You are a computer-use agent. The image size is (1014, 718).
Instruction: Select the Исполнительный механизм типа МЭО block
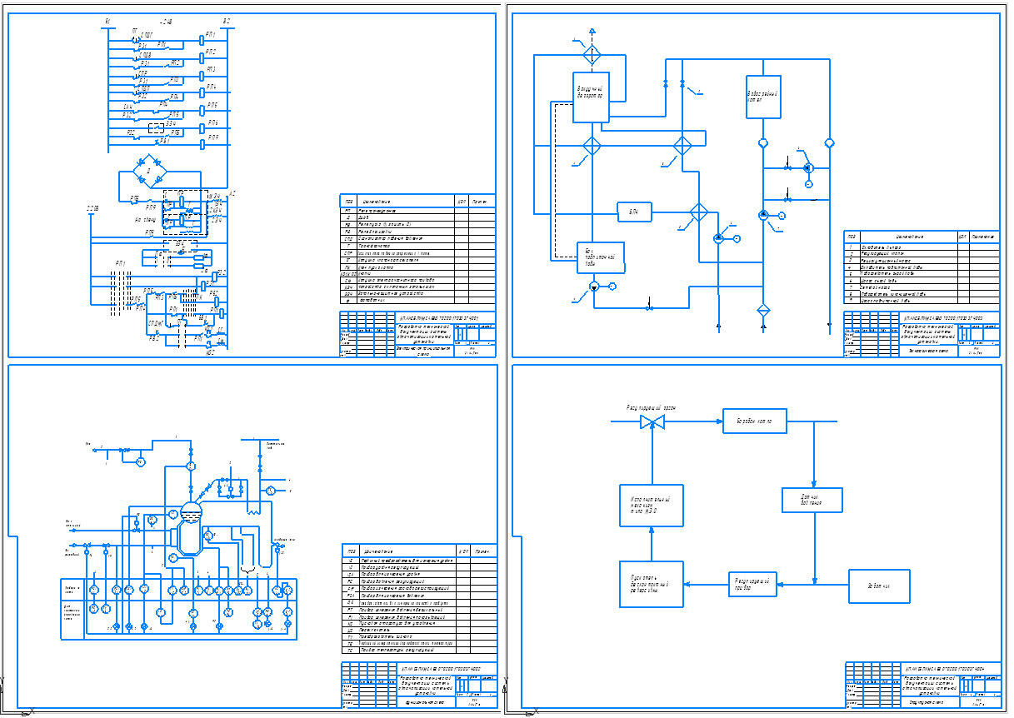(651, 506)
